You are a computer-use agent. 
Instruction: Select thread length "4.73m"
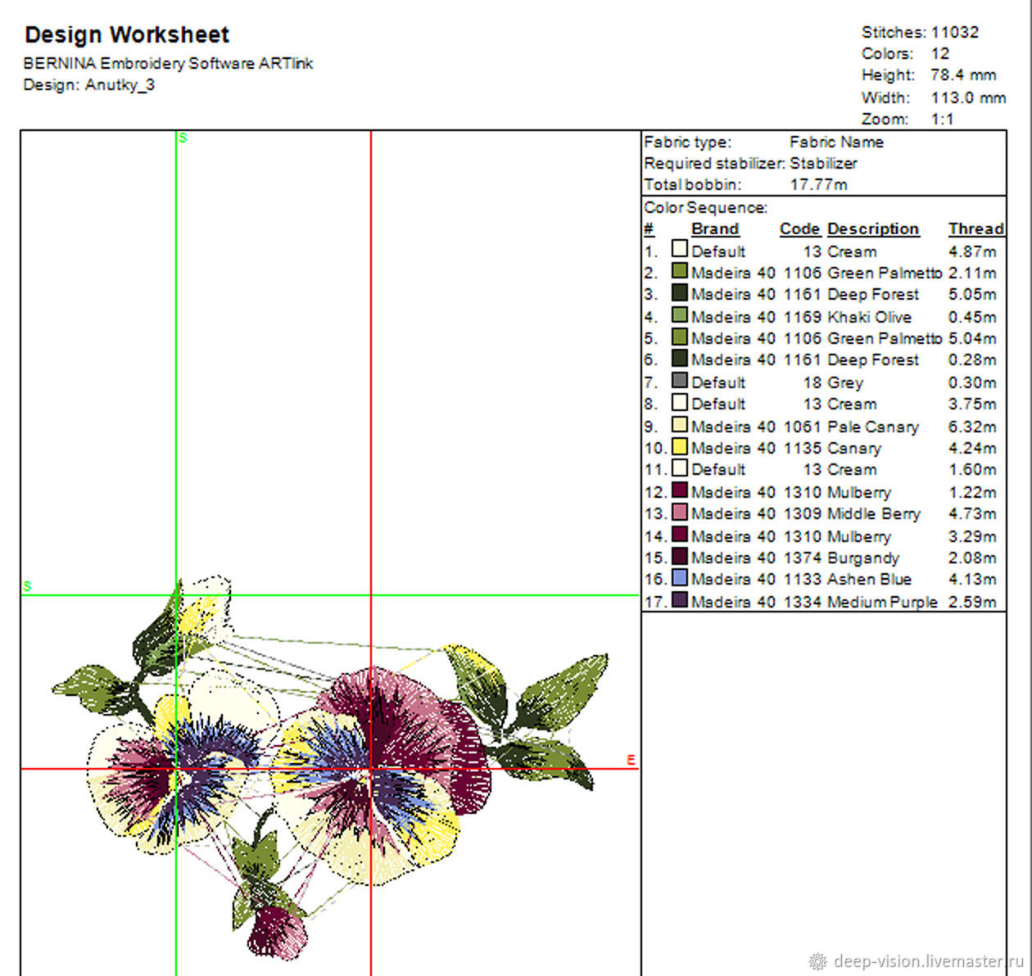point(972,514)
